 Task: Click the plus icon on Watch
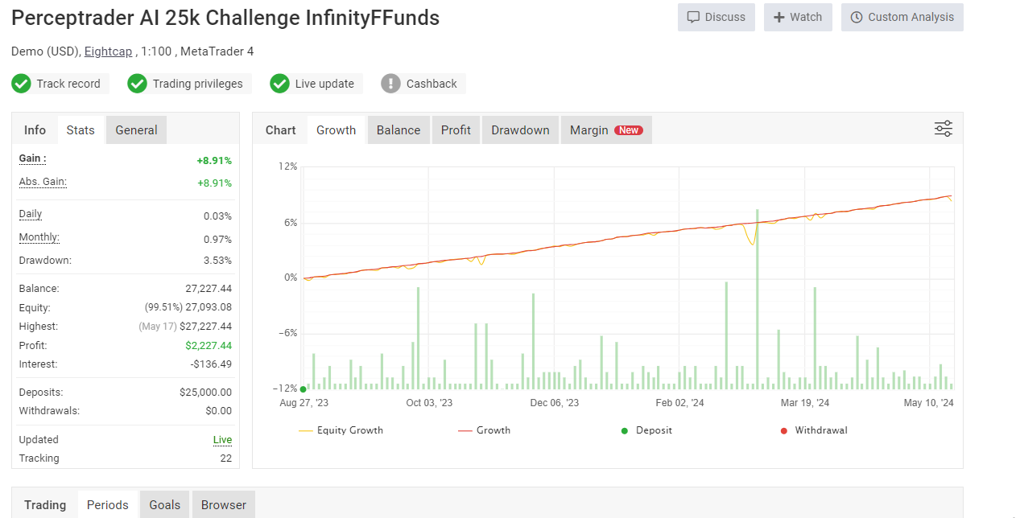click(x=778, y=17)
